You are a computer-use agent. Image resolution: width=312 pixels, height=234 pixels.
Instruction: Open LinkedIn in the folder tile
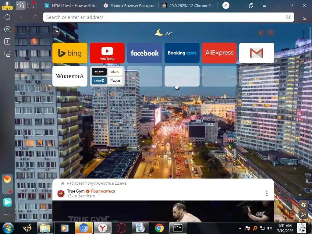coord(99,80)
